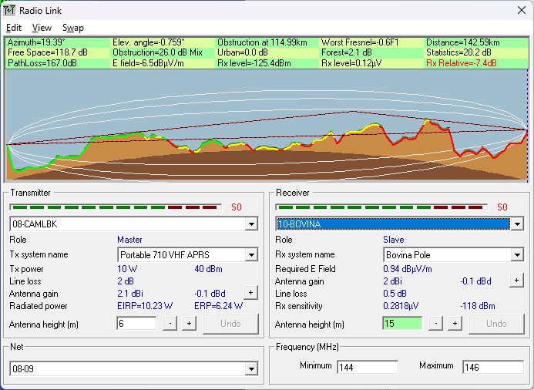Click the Rx level=0.12µV value
The height and width of the screenshot is (390, 534).
click(x=351, y=63)
